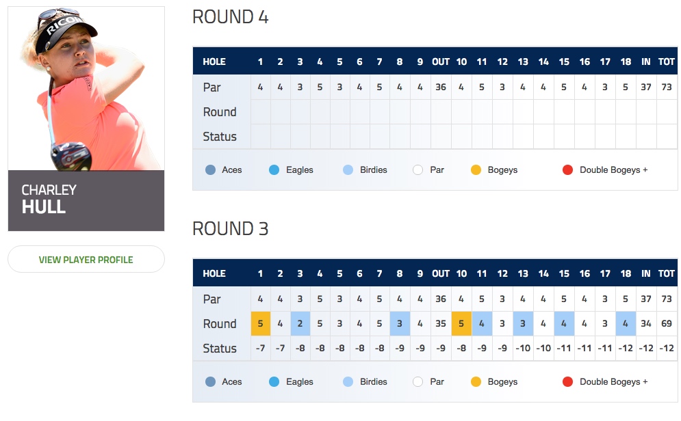Click the OUT column header in Round 3
681x421 pixels.
click(x=441, y=273)
